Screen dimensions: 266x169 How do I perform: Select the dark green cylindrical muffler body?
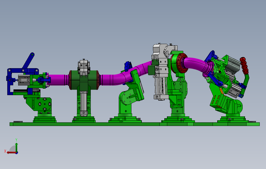(x=84, y=80)
